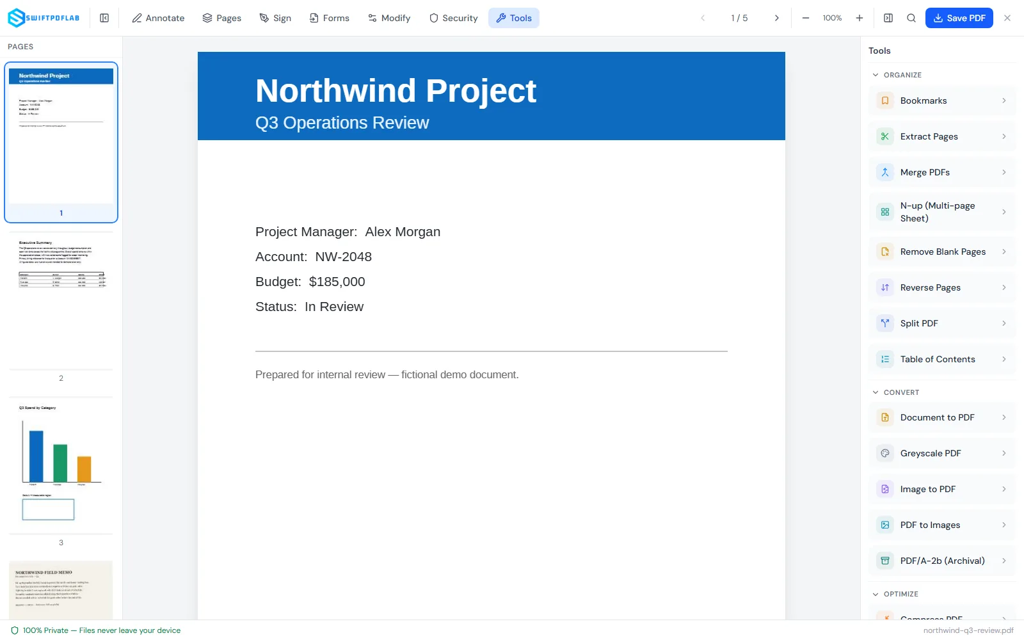The height and width of the screenshot is (640, 1024).
Task: Open PDF/A-2b (Archival) text label
Action: coord(942,561)
